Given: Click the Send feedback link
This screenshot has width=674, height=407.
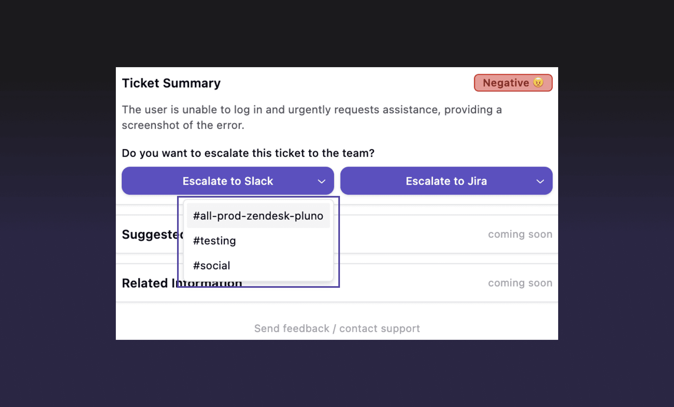Looking at the screenshot, I should tap(292, 328).
